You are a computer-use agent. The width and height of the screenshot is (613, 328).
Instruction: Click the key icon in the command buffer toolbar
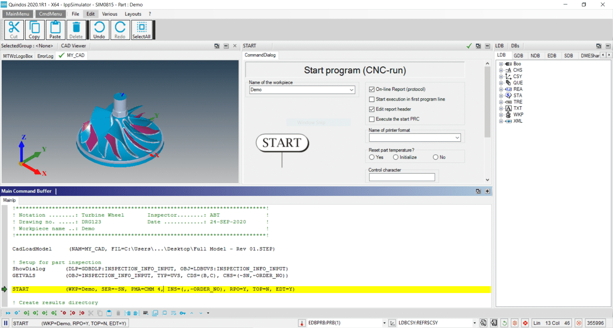182,313
